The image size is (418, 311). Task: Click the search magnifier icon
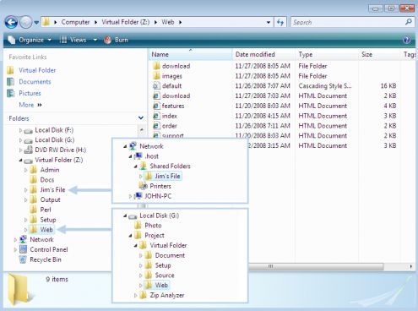409,22
